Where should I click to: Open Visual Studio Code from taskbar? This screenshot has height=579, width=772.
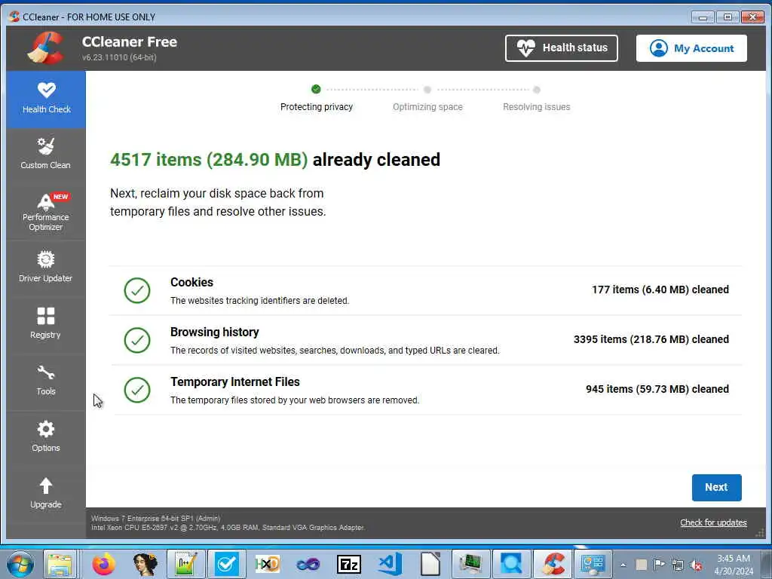click(x=390, y=564)
